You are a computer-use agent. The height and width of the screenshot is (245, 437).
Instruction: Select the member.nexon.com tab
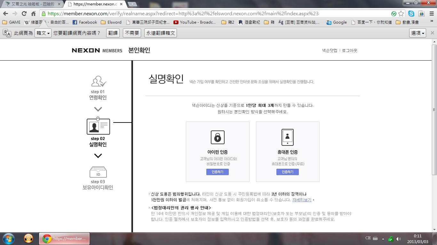[95, 4]
